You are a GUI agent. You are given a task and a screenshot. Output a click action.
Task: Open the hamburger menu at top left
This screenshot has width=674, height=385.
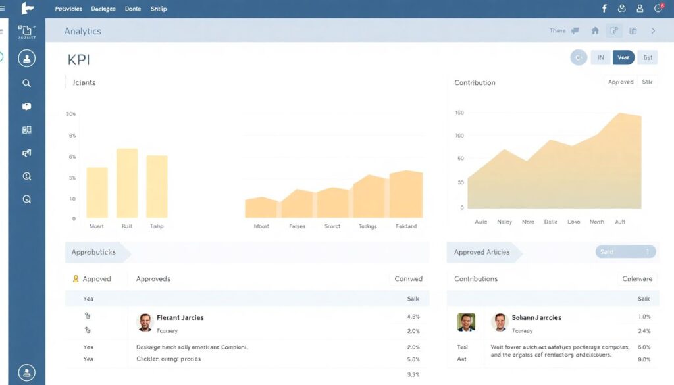pos(3,9)
